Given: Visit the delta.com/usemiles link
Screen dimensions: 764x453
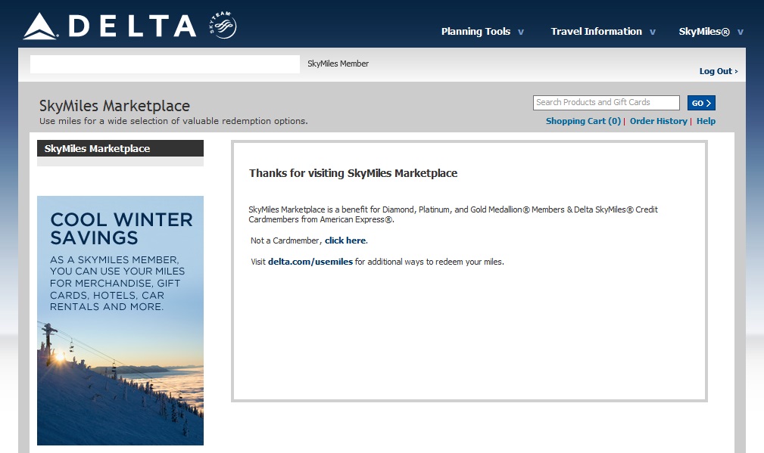Looking at the screenshot, I should (x=310, y=262).
